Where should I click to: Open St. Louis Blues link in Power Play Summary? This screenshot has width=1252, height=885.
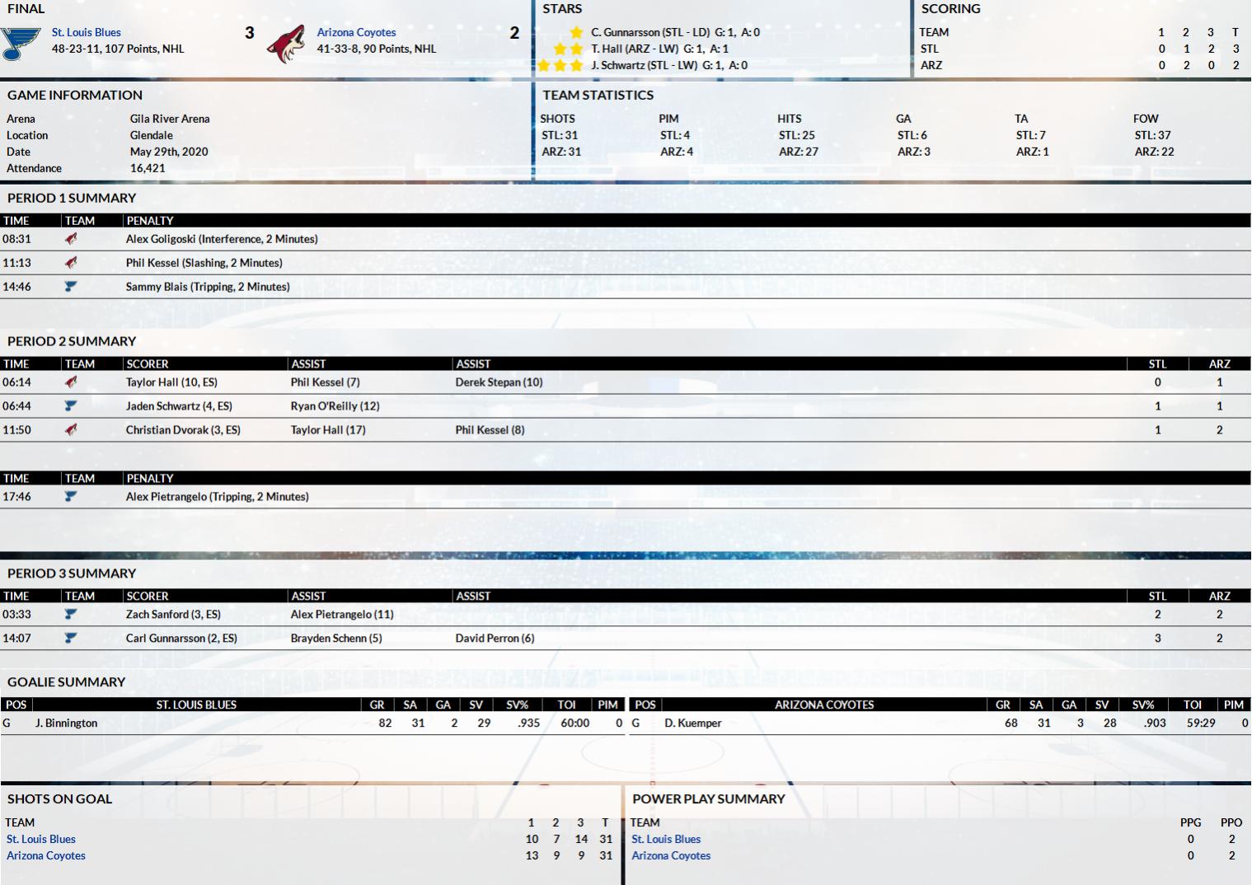[x=666, y=839]
